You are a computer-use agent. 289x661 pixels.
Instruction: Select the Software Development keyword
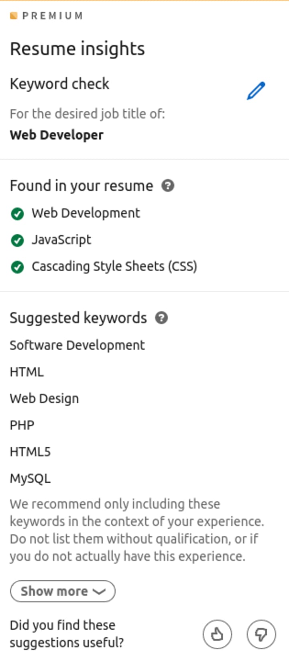click(77, 345)
